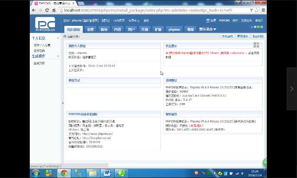Open the colorful app beside Start

[x=49, y=173]
